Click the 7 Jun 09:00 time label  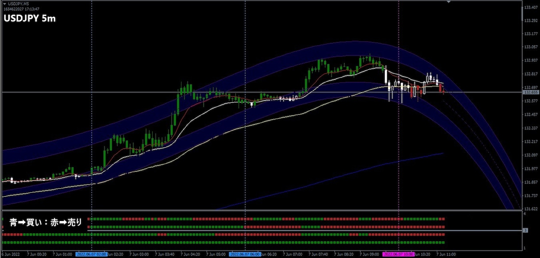click(x=370, y=254)
